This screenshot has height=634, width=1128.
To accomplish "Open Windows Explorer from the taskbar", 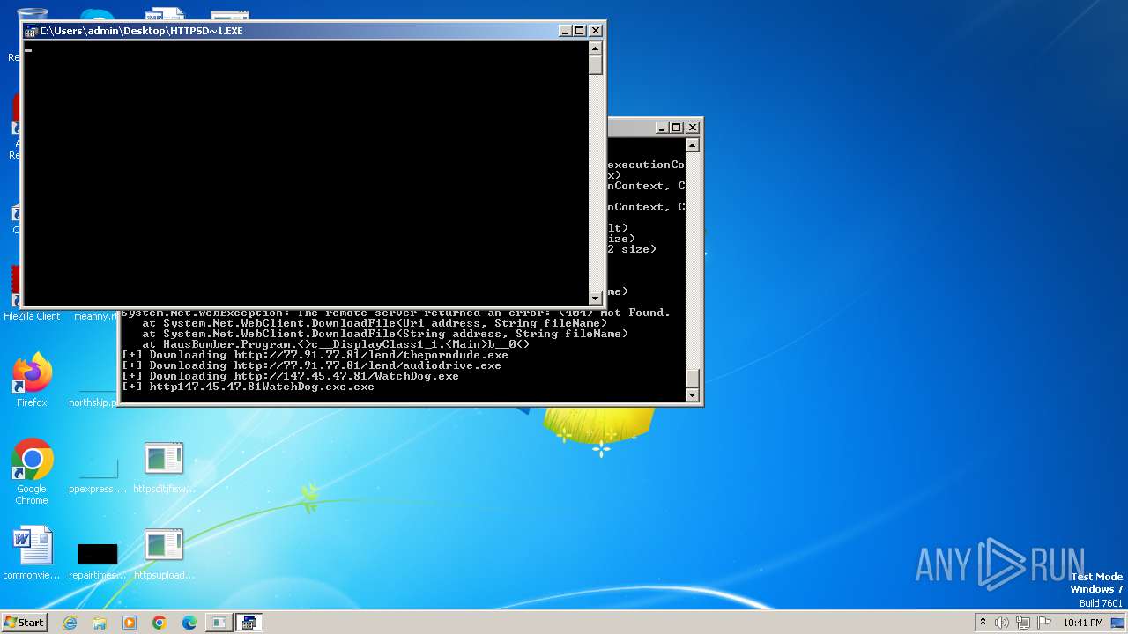I will click(x=100, y=623).
